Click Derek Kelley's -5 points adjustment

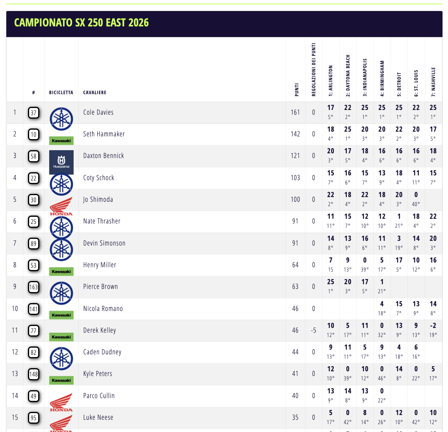(313, 330)
